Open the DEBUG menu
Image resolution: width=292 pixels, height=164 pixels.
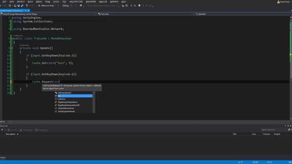[39, 2]
